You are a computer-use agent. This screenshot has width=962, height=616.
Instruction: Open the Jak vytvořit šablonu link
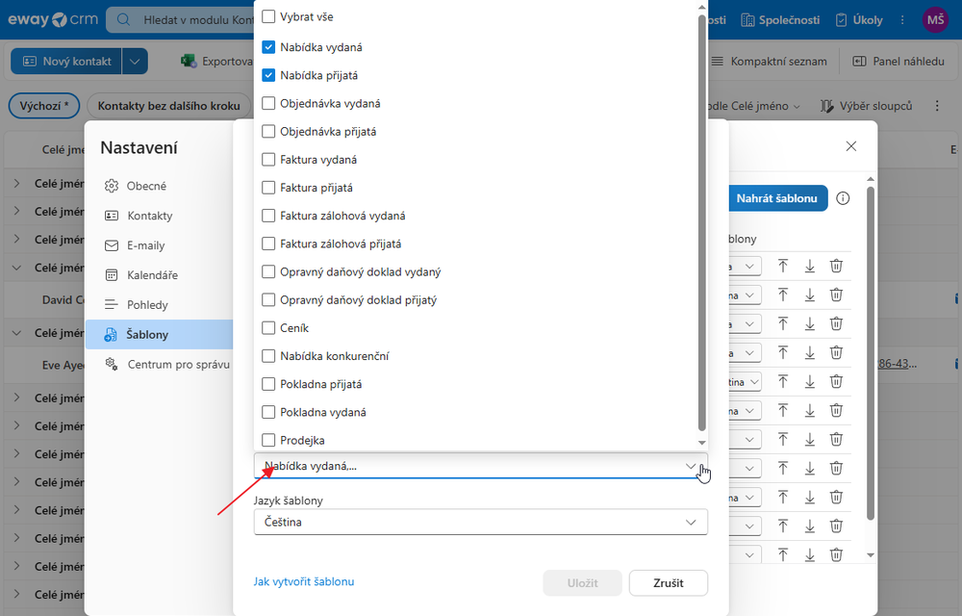point(304,581)
